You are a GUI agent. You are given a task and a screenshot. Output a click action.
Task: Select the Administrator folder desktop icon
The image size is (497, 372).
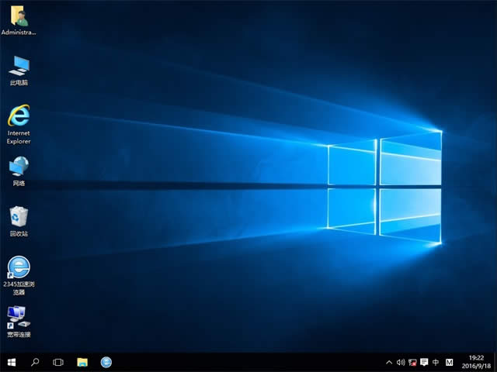[x=19, y=19]
